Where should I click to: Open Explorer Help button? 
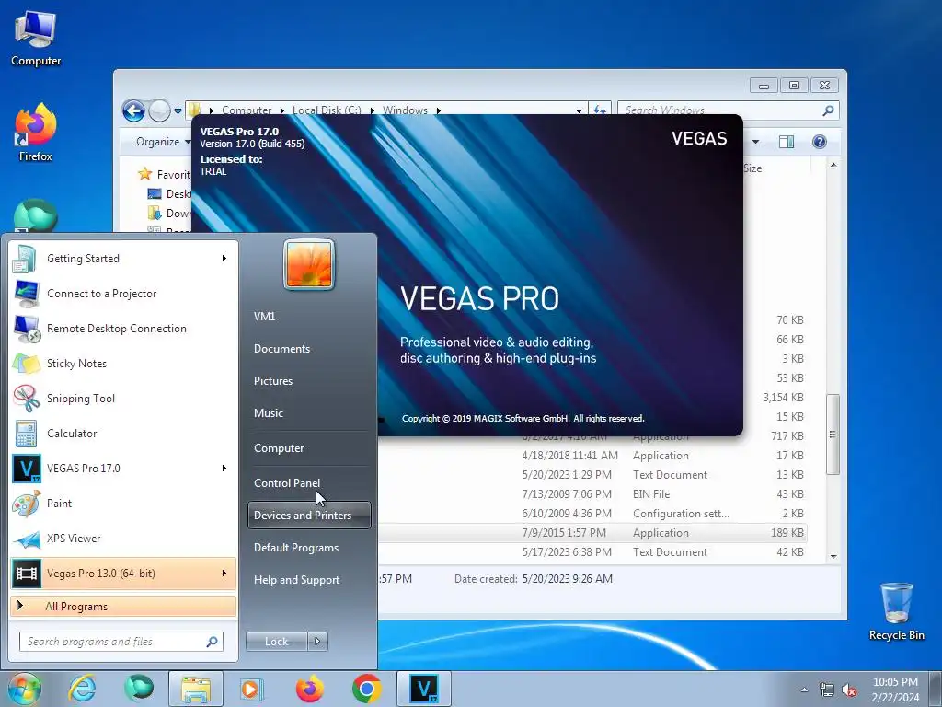click(x=820, y=142)
